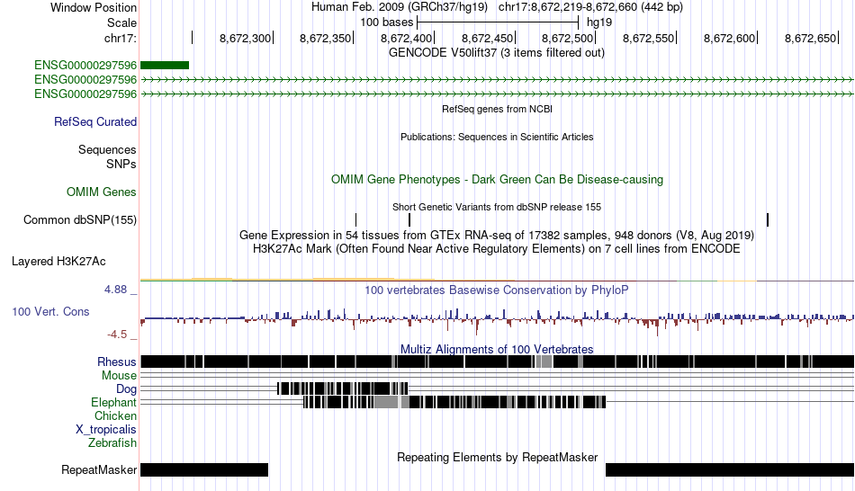Select the Dog alignment label

[x=126, y=388]
